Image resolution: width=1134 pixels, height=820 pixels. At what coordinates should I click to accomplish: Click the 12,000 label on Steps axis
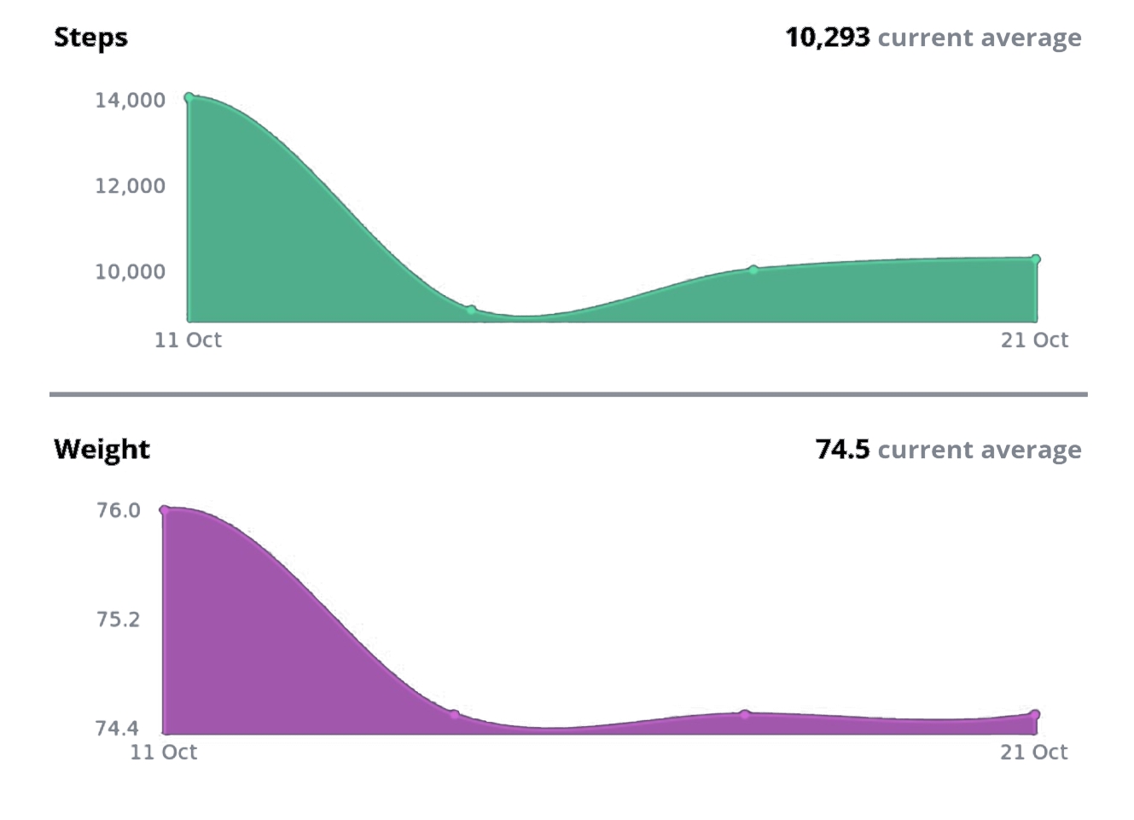tap(130, 186)
